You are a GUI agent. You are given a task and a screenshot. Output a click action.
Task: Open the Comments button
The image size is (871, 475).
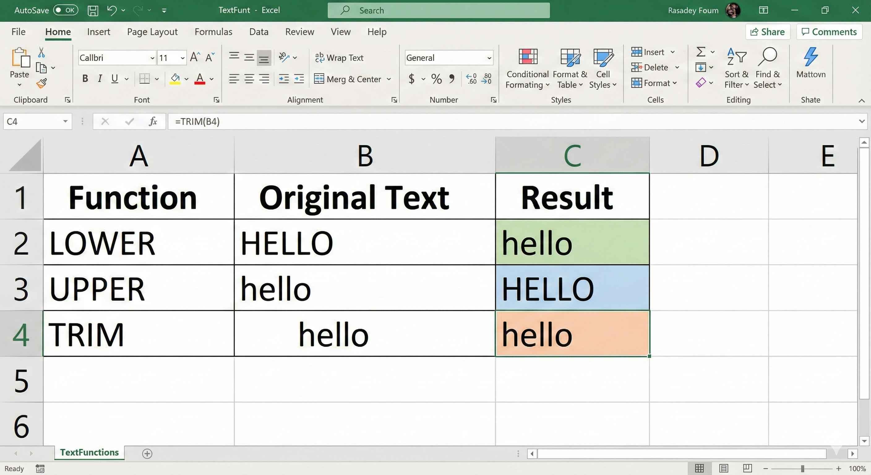(x=829, y=32)
